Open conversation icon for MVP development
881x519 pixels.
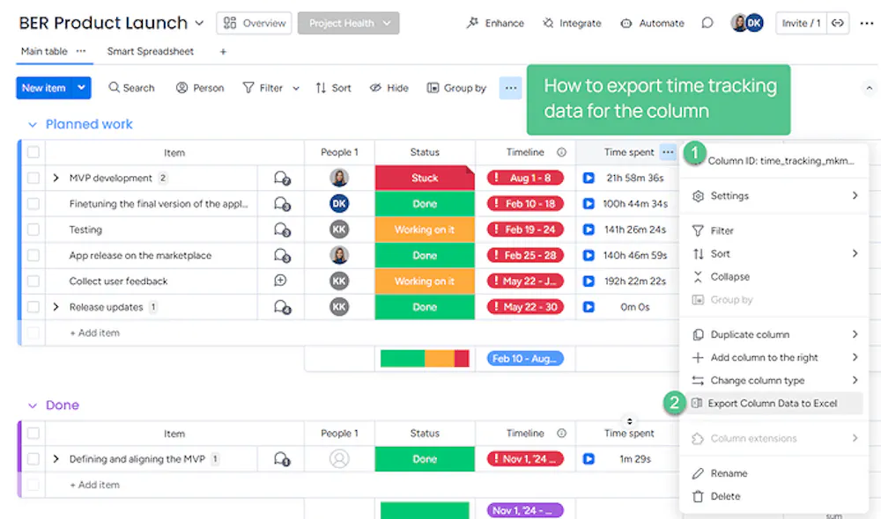point(282,178)
